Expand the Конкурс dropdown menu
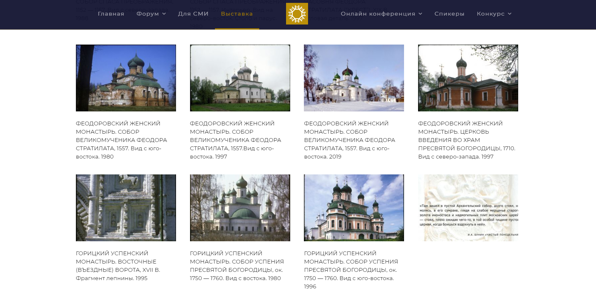596x296 pixels. [x=494, y=14]
